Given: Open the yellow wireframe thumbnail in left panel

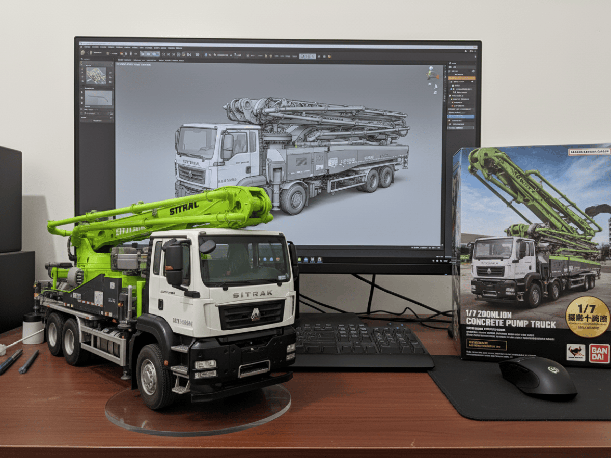Looking at the screenshot, I should coord(96,76).
